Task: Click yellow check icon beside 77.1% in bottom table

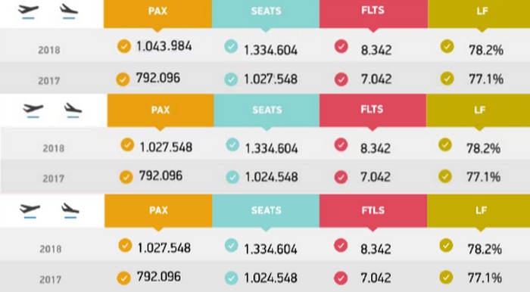Action: click(446, 277)
